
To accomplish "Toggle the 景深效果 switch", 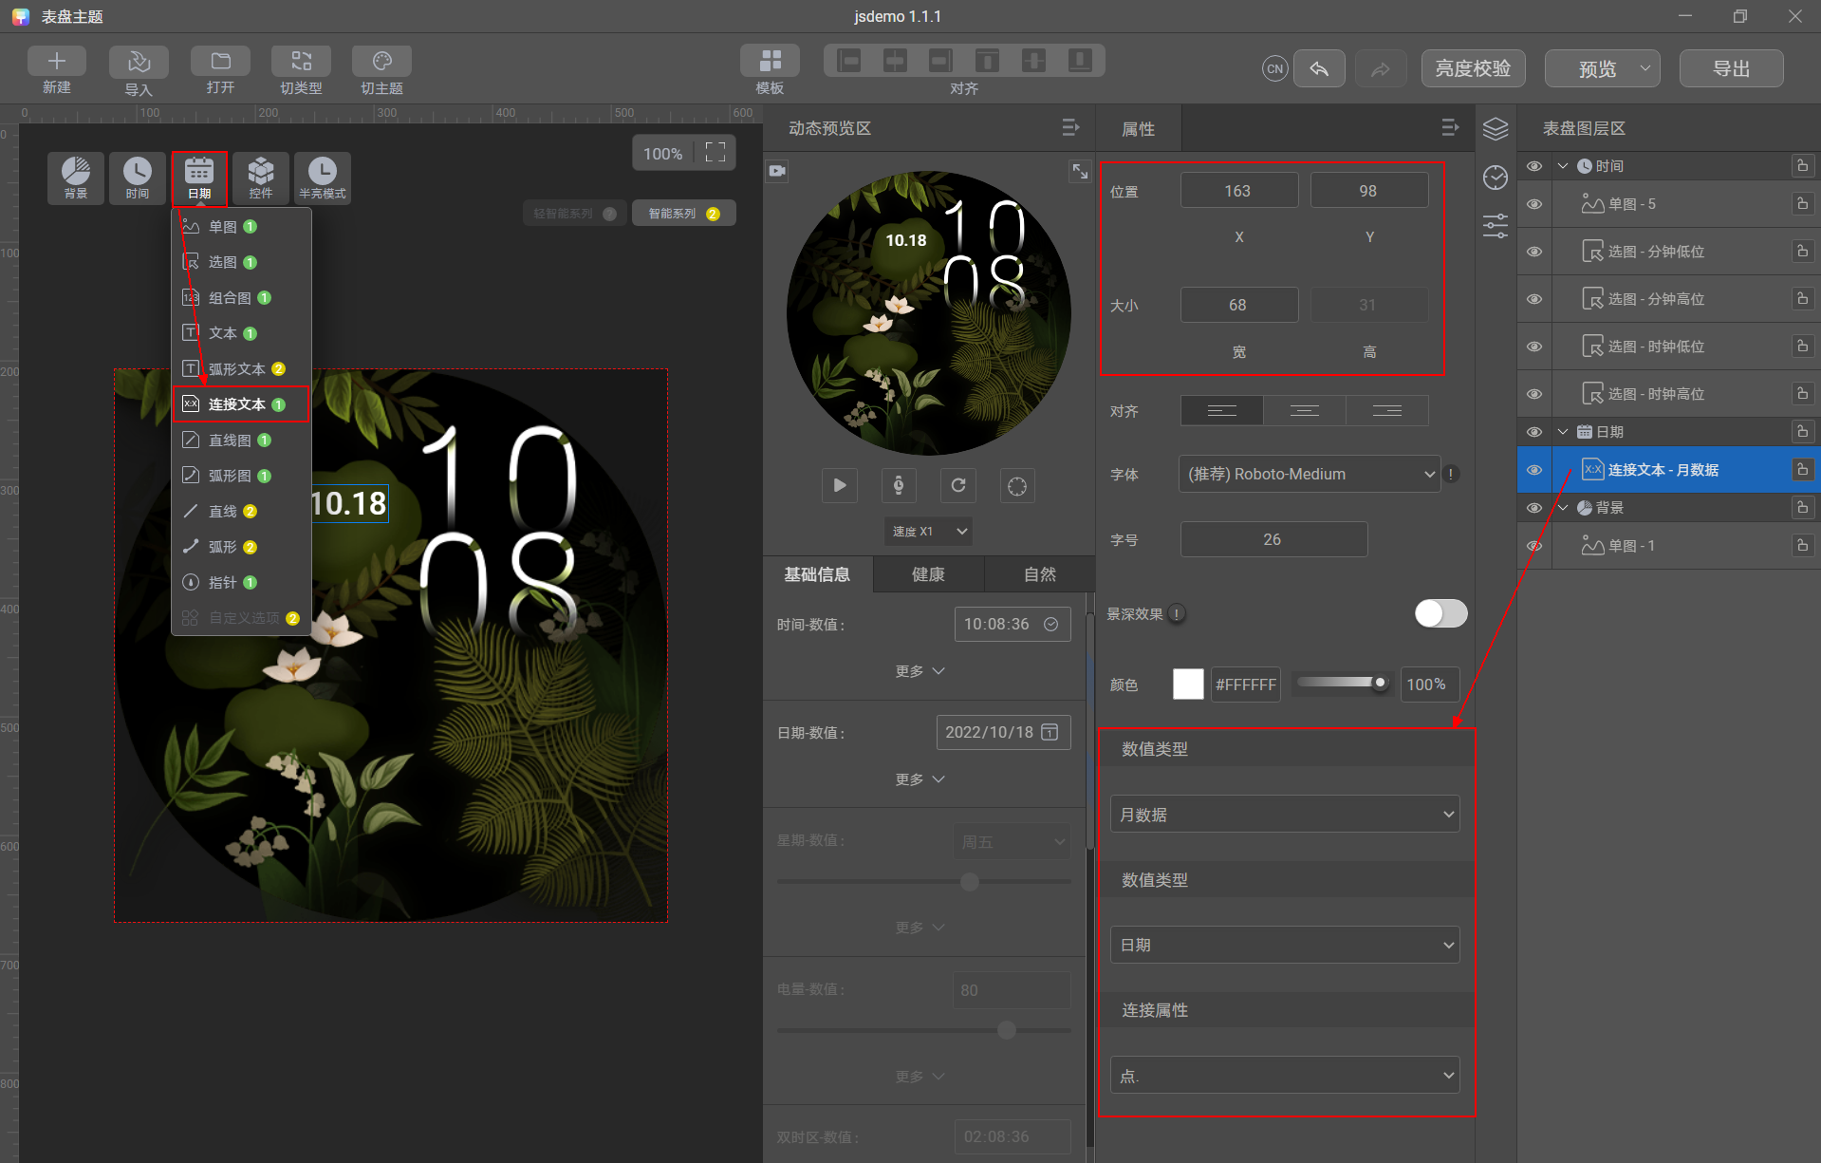I will (x=1440, y=613).
